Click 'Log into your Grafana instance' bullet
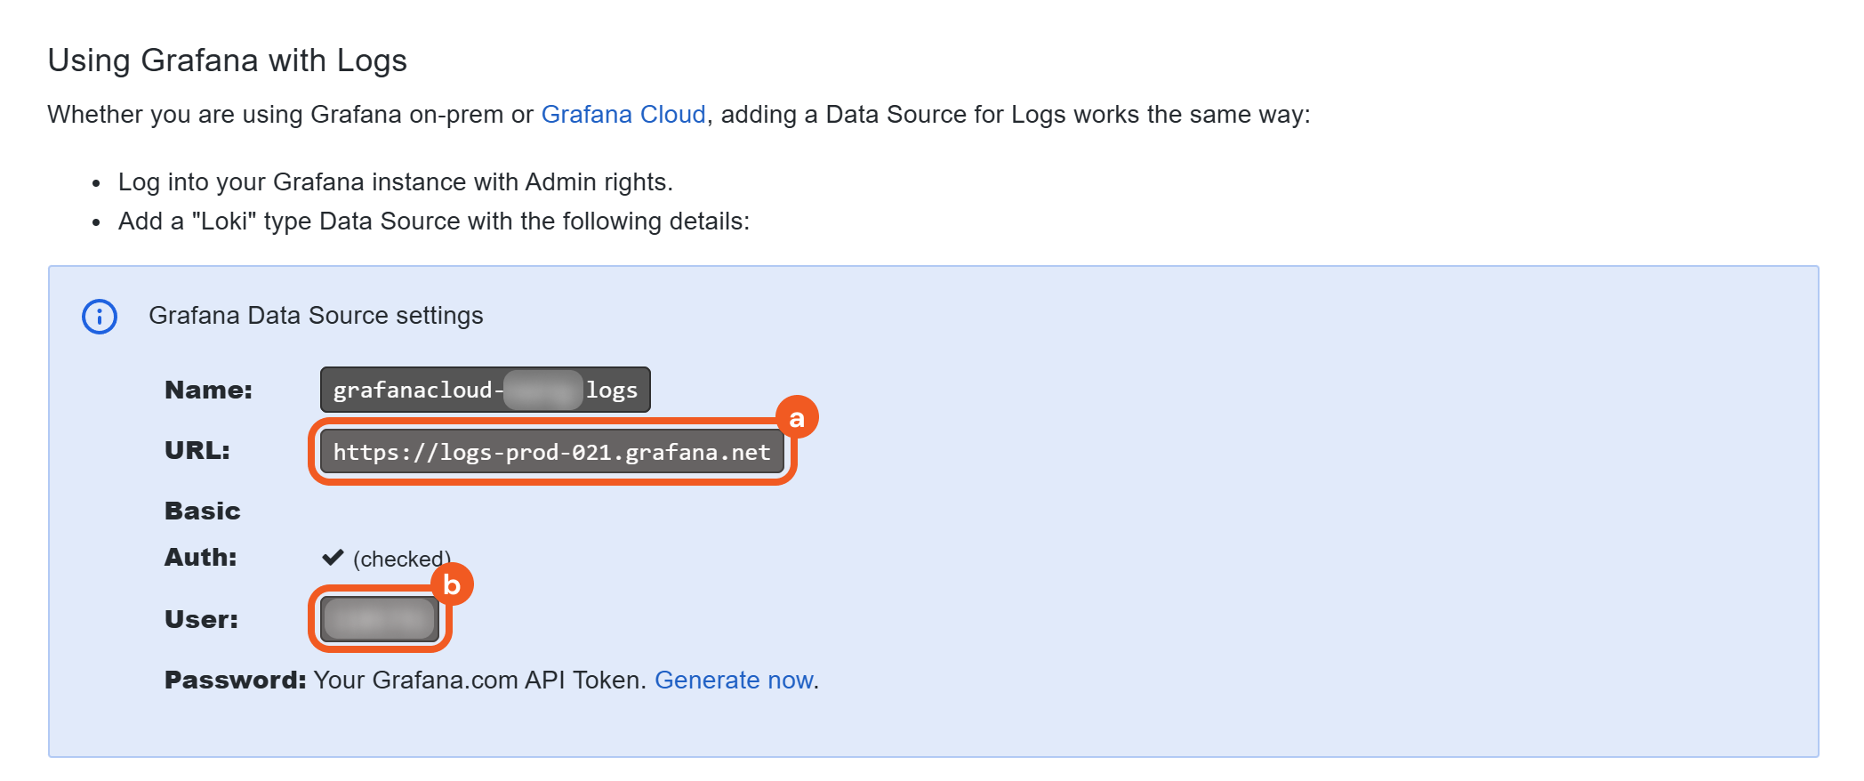 pyautogui.click(x=395, y=182)
